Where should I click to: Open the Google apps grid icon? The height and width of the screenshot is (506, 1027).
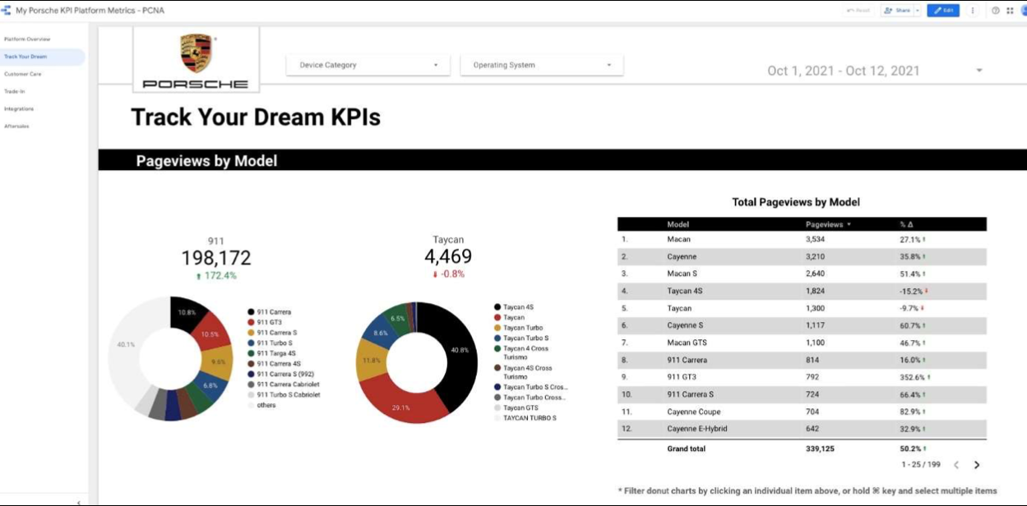[1009, 11]
